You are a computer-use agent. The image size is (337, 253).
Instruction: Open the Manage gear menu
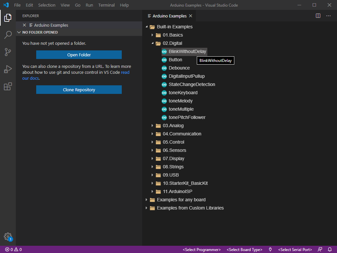pyautogui.click(x=8, y=237)
